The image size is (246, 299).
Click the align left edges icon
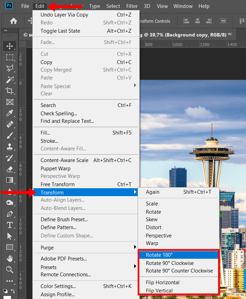coord(186,21)
